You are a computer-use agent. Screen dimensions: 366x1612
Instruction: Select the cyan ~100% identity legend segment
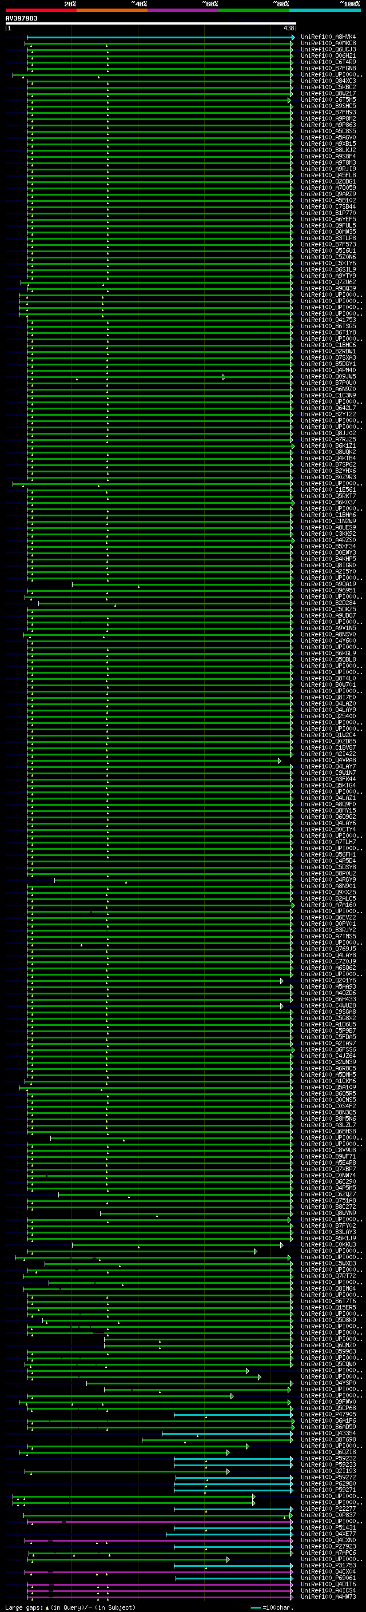(x=325, y=10)
